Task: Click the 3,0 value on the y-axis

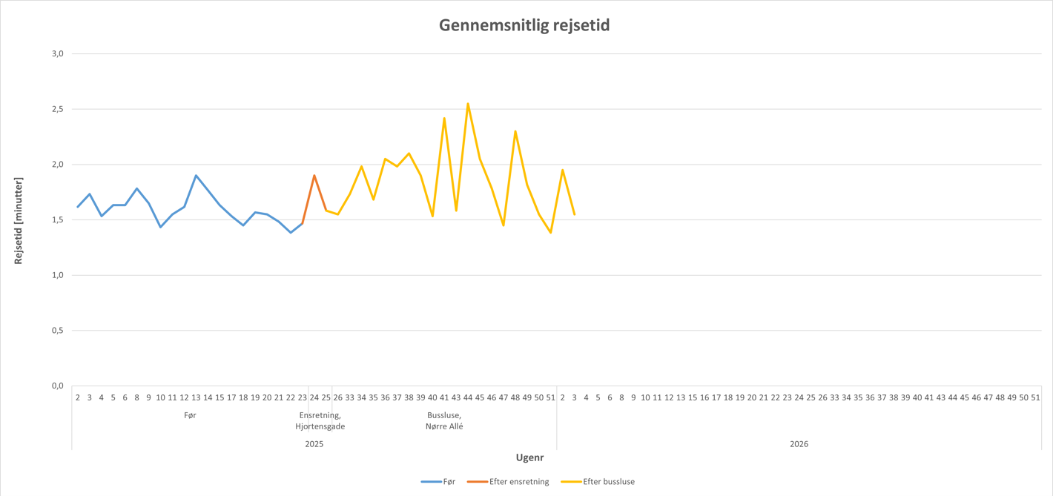Action: (x=57, y=54)
